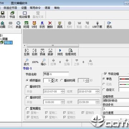
Task: Align to 顶端 top
Action: (x=42, y=52)
